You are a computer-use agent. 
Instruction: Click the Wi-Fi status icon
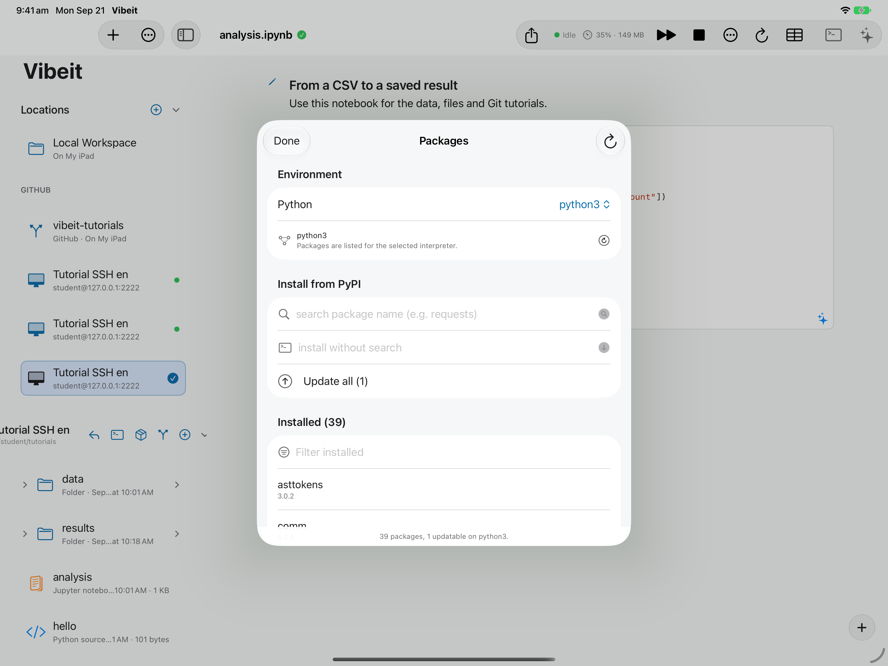coord(845,10)
